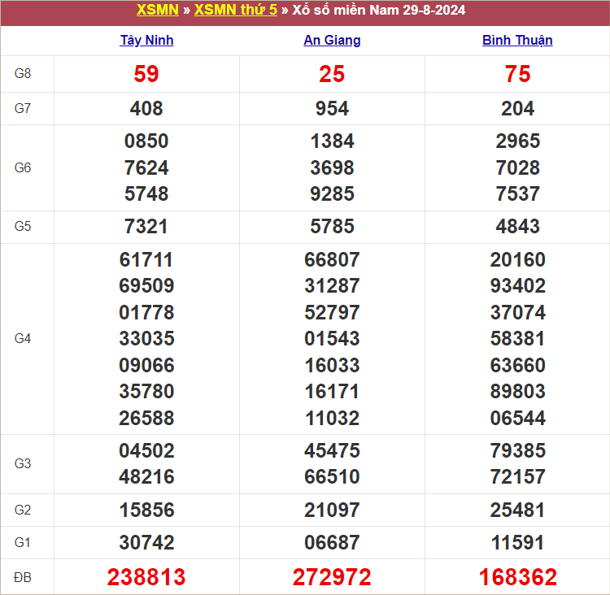Click the G1 result 30742
The height and width of the screenshot is (595, 610).
click(146, 542)
